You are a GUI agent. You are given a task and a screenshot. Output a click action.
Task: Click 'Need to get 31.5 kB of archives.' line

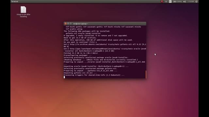point(80,38)
